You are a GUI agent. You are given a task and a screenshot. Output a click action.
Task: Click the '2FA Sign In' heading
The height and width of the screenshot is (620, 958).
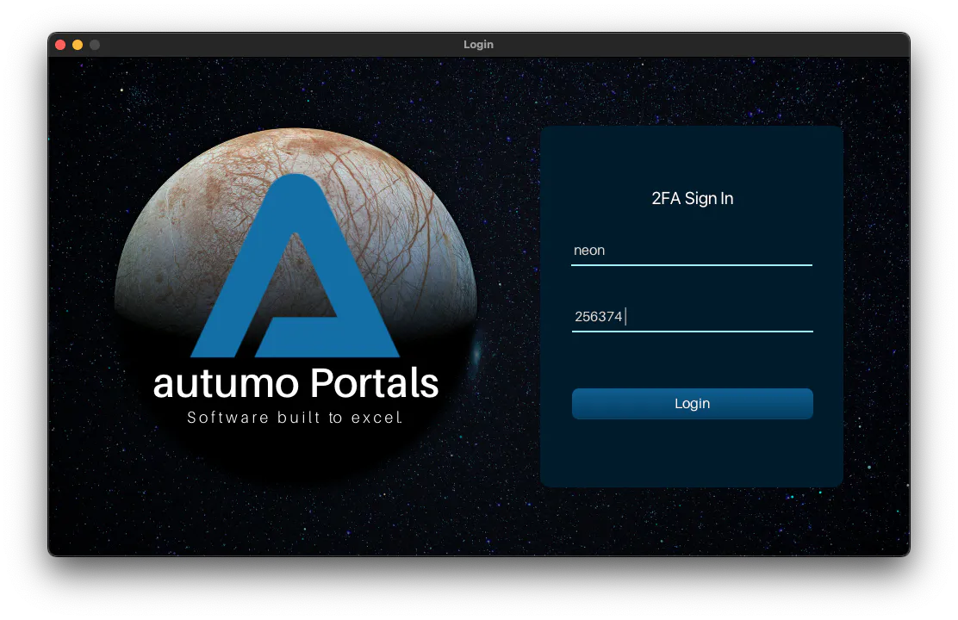[692, 198]
